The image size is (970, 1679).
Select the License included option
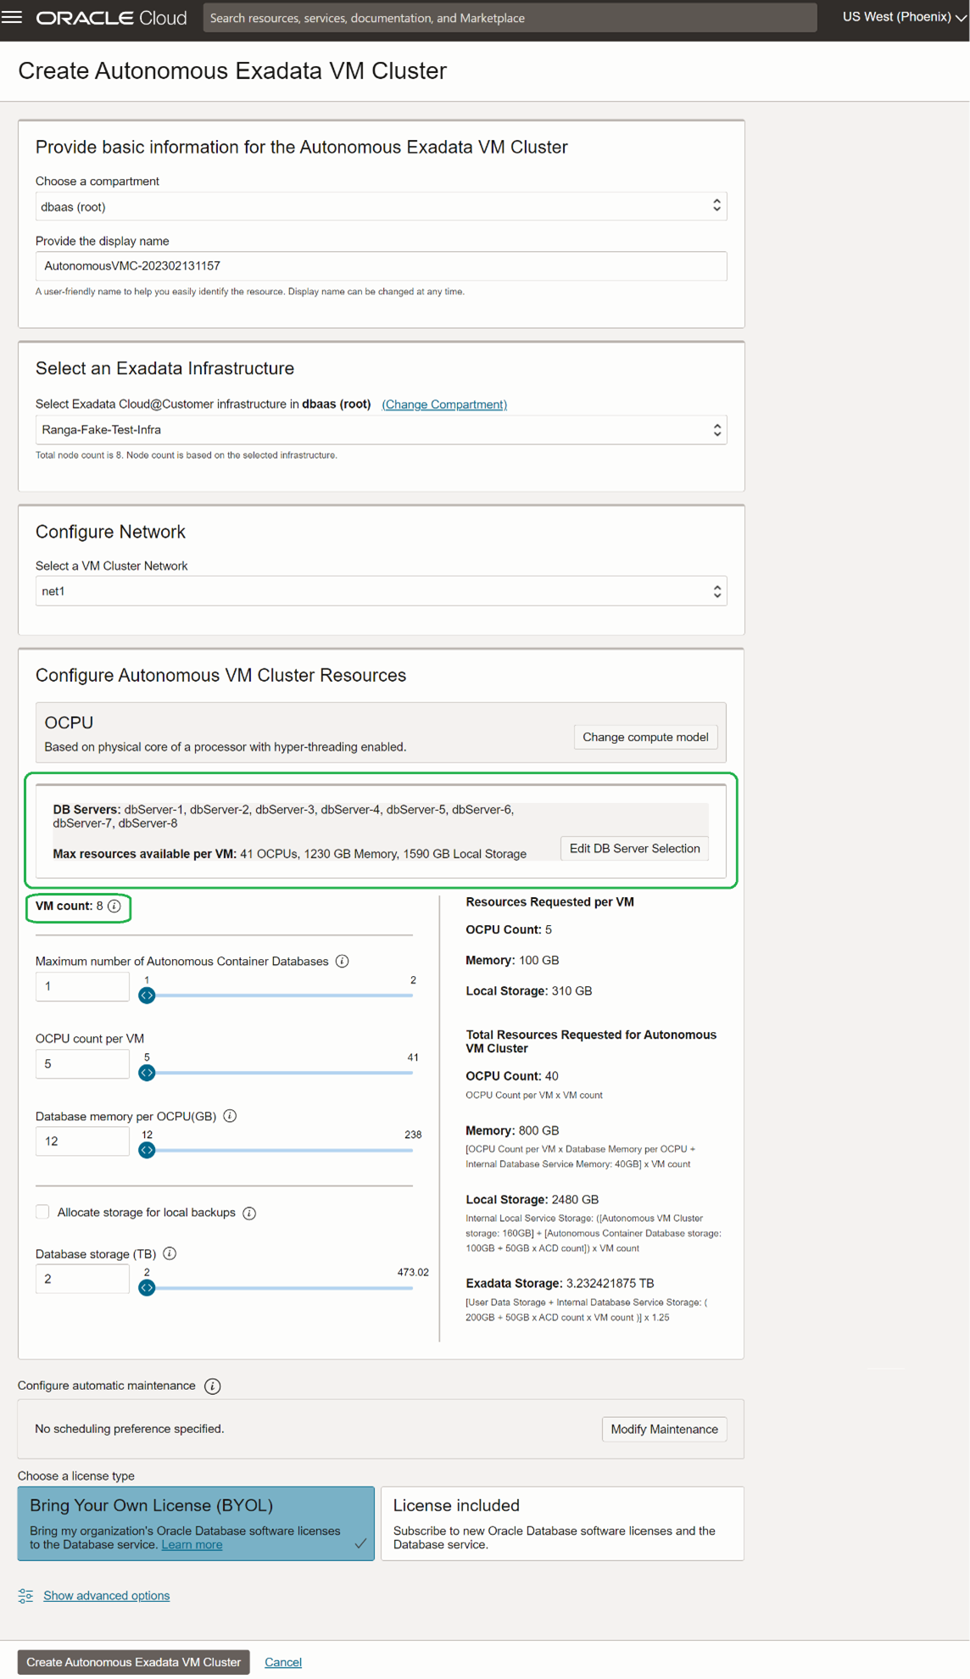click(562, 1523)
